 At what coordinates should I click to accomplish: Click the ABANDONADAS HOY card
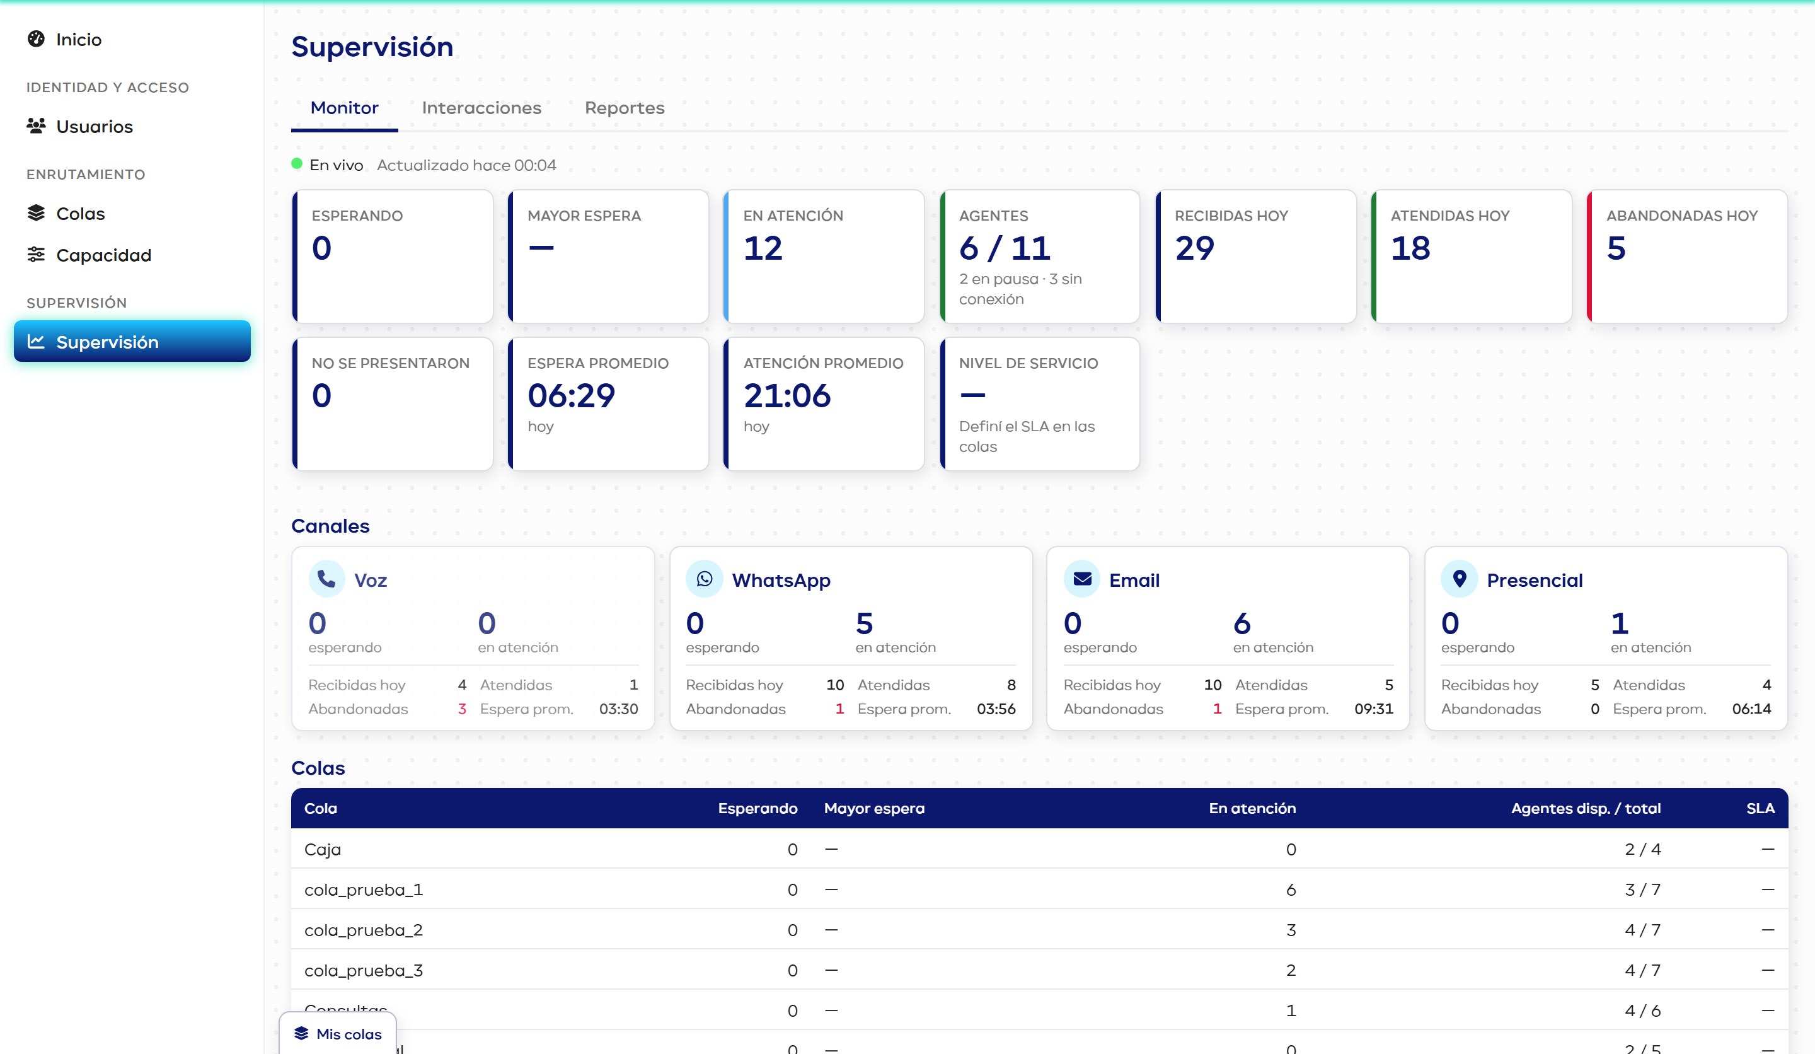[1688, 257]
